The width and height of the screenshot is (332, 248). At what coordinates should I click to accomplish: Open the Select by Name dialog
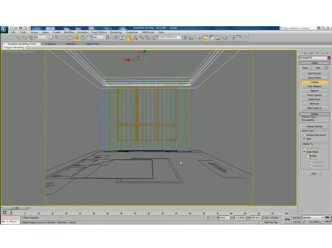point(58,38)
